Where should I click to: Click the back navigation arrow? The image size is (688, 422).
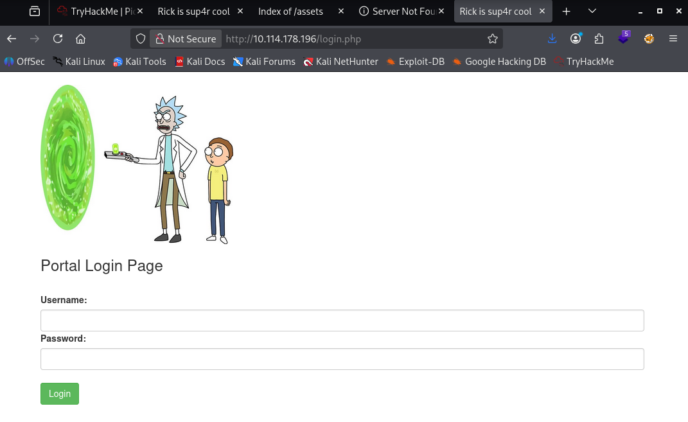click(x=12, y=39)
